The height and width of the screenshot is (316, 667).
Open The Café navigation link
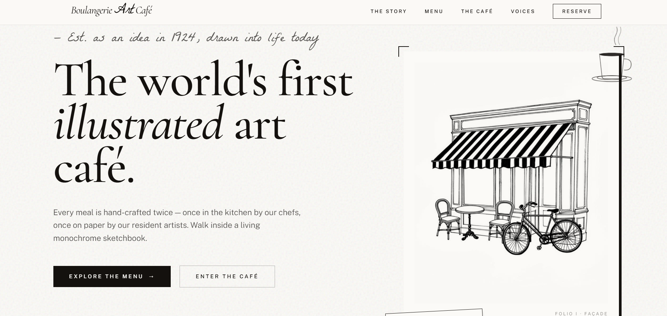click(477, 11)
